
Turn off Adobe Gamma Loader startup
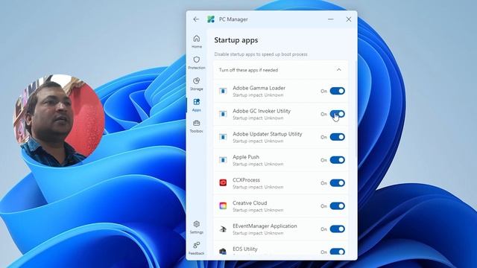tap(338, 91)
